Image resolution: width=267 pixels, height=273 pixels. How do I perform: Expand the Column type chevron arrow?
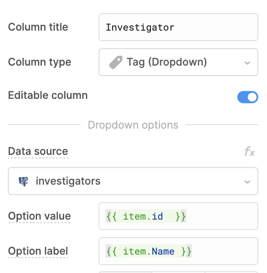pyautogui.click(x=247, y=63)
